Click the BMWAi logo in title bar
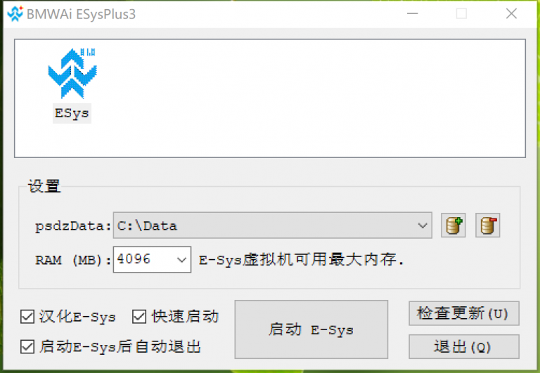 [15, 14]
